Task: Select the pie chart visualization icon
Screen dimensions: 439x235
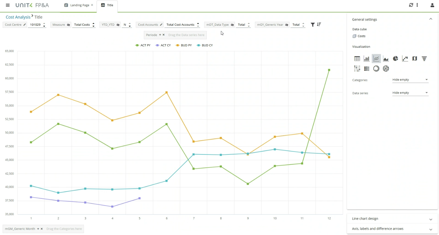Action: click(x=395, y=58)
